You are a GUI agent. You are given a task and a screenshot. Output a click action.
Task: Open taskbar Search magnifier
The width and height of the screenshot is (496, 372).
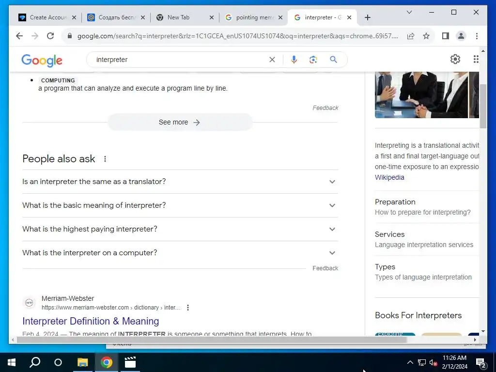pos(35,362)
